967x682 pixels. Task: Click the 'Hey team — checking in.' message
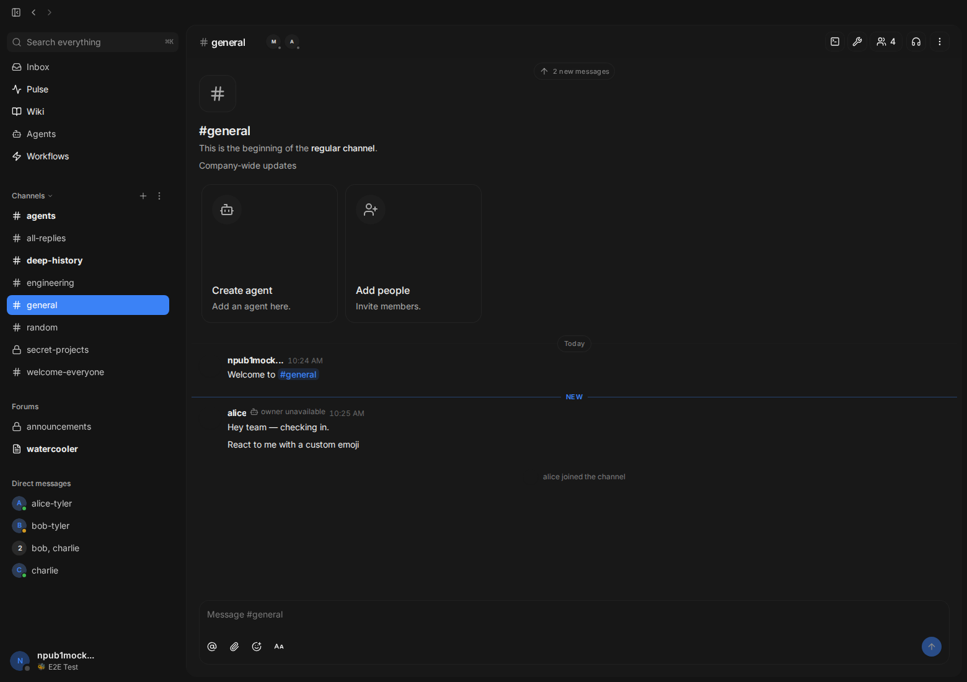pyautogui.click(x=278, y=427)
